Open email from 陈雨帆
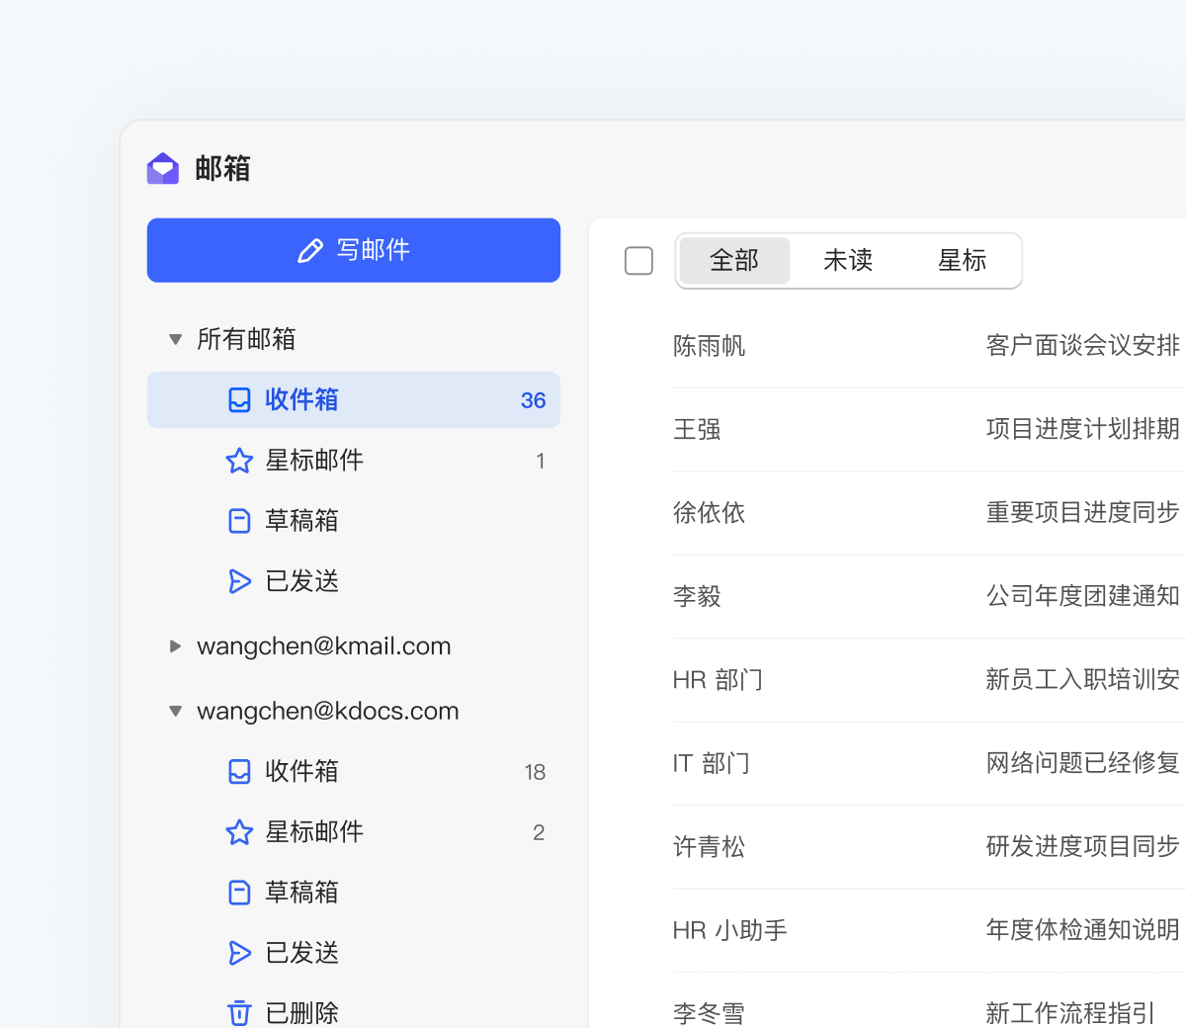Viewport: 1186px width, 1028px height. point(709,346)
